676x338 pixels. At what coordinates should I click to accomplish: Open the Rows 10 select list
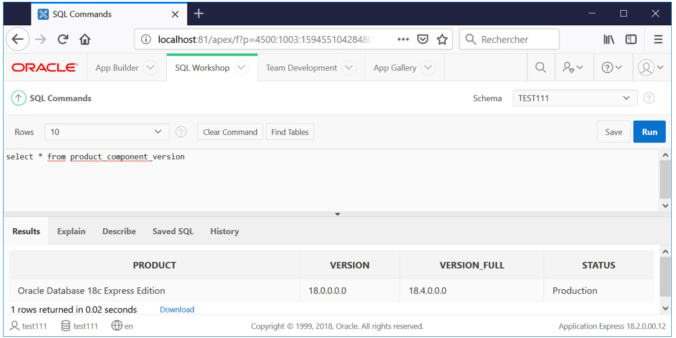tap(107, 132)
